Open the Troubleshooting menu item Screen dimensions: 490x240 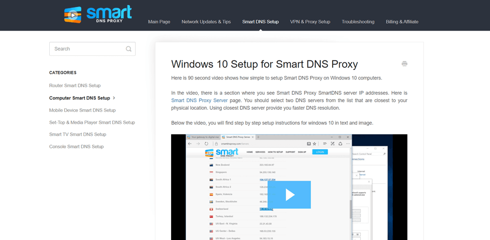(x=358, y=22)
